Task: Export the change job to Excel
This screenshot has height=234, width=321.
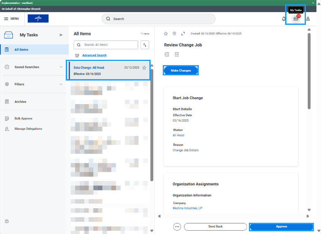Action: pyautogui.click(x=166, y=54)
